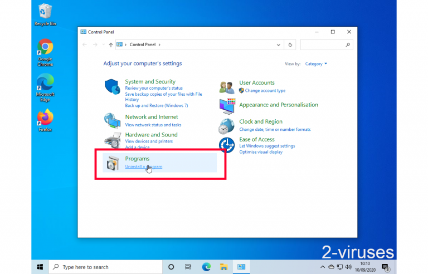Click the Uninstall a program link

click(x=143, y=167)
